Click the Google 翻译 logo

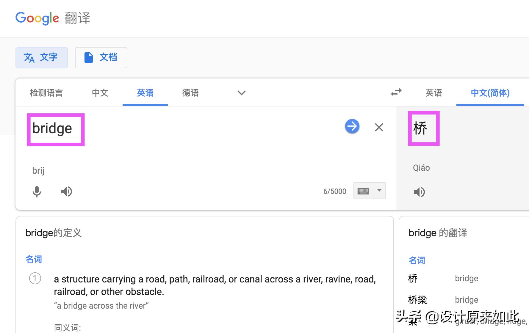tap(52, 18)
